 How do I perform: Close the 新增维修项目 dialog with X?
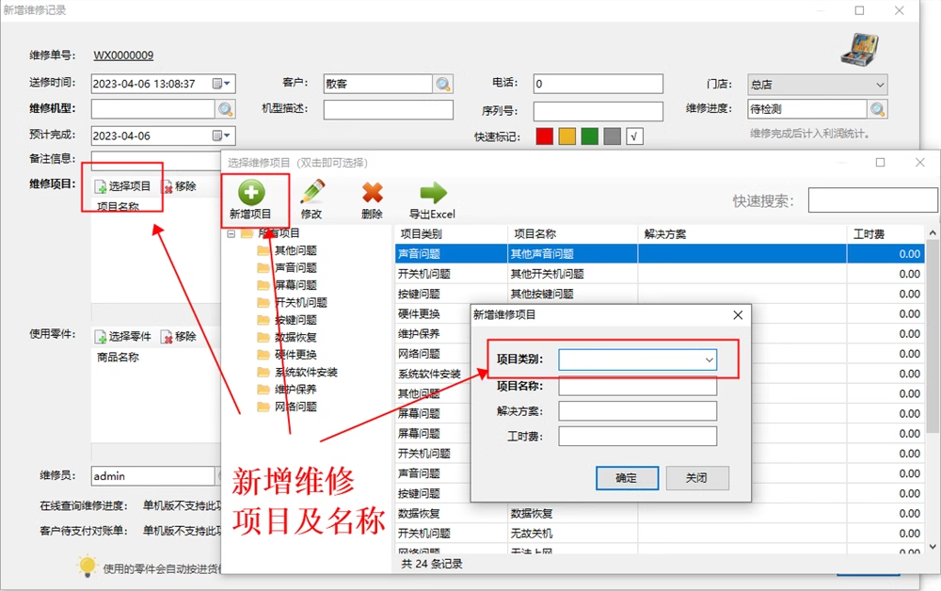pos(738,315)
